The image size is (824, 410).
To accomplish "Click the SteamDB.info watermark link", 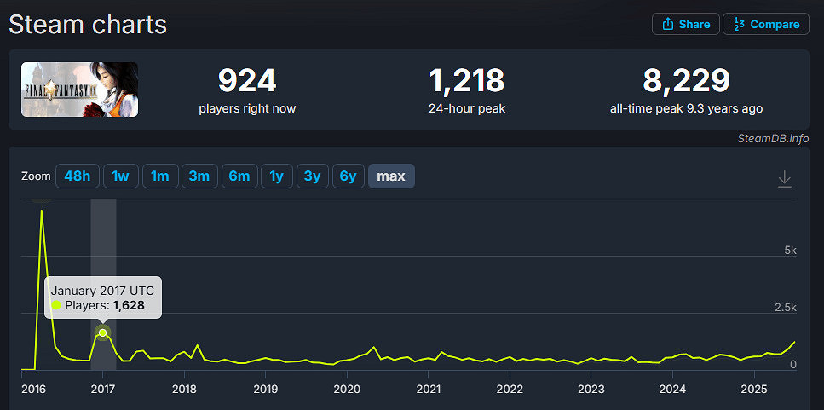I will click(x=773, y=139).
